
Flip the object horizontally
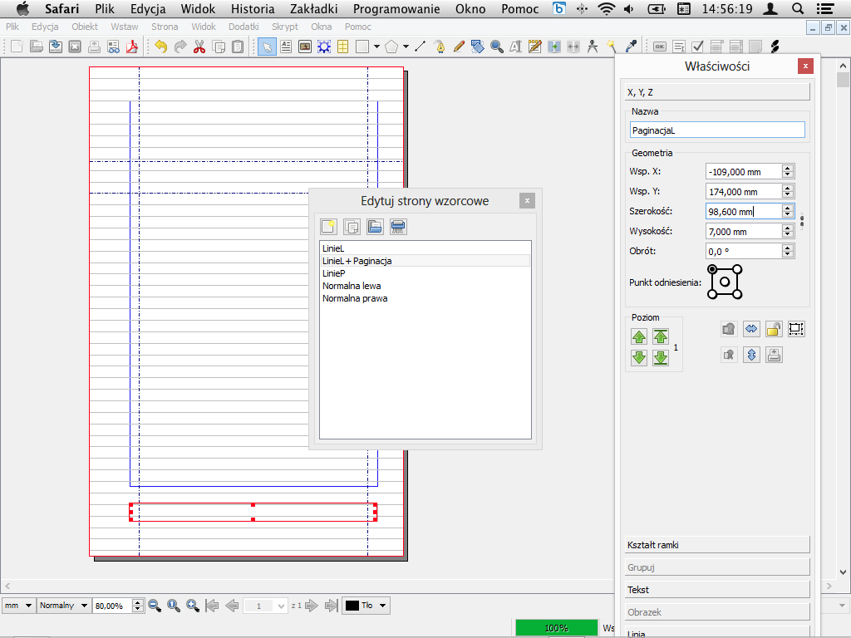pos(751,329)
